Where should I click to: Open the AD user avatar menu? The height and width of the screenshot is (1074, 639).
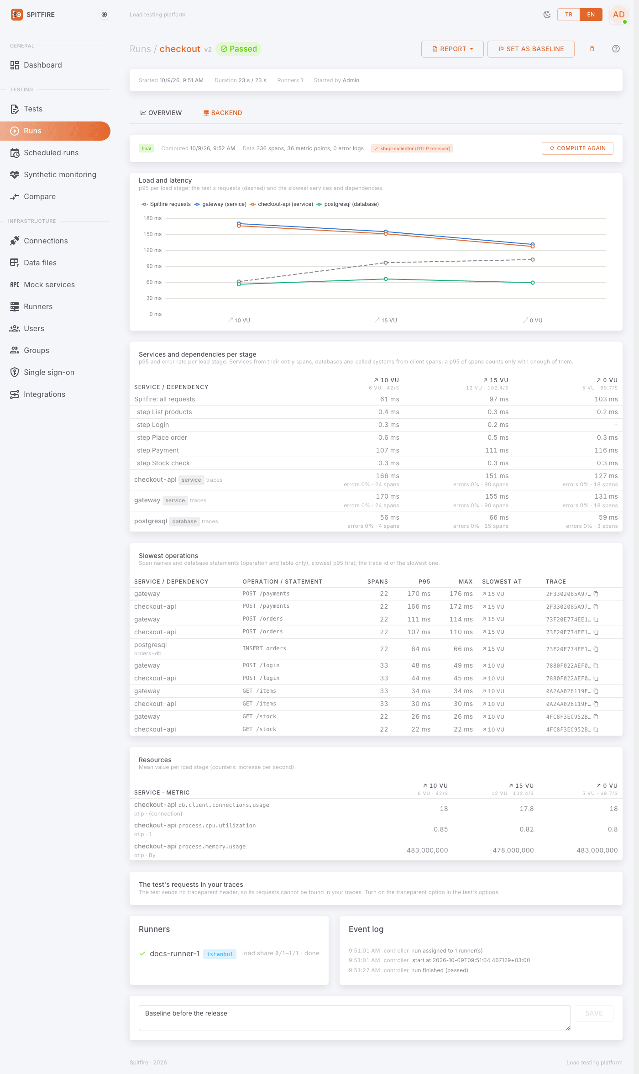point(618,15)
